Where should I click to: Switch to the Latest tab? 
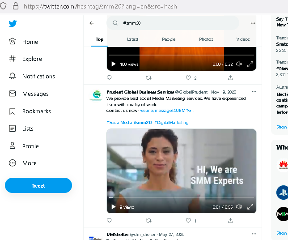click(x=132, y=39)
